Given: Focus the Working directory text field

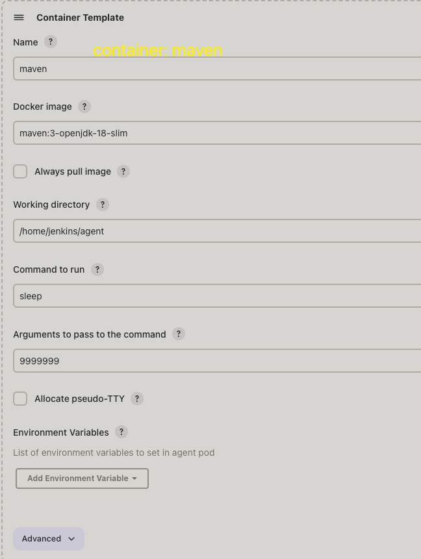Looking at the screenshot, I should click(214, 231).
